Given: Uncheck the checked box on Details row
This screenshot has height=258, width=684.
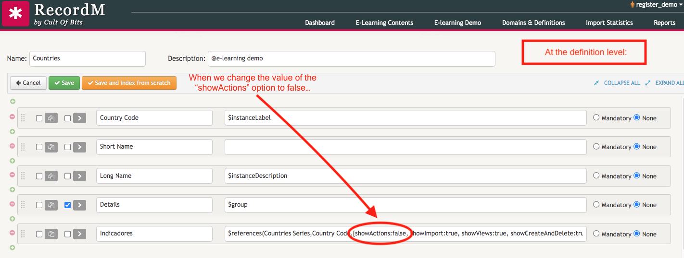Looking at the screenshot, I should (68, 205).
